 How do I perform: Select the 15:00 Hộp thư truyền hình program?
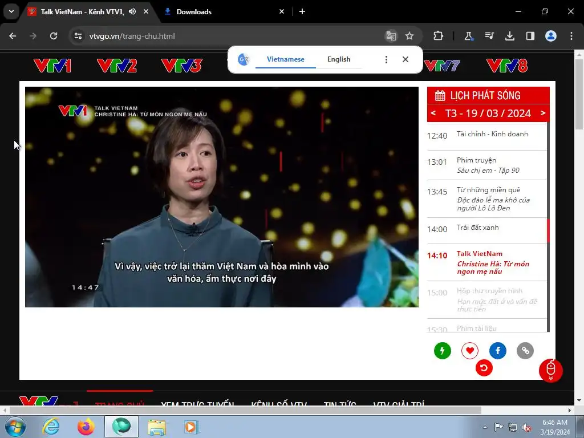point(486,300)
